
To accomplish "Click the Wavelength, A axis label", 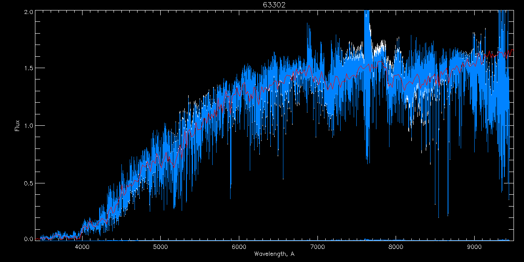I will point(274,254).
